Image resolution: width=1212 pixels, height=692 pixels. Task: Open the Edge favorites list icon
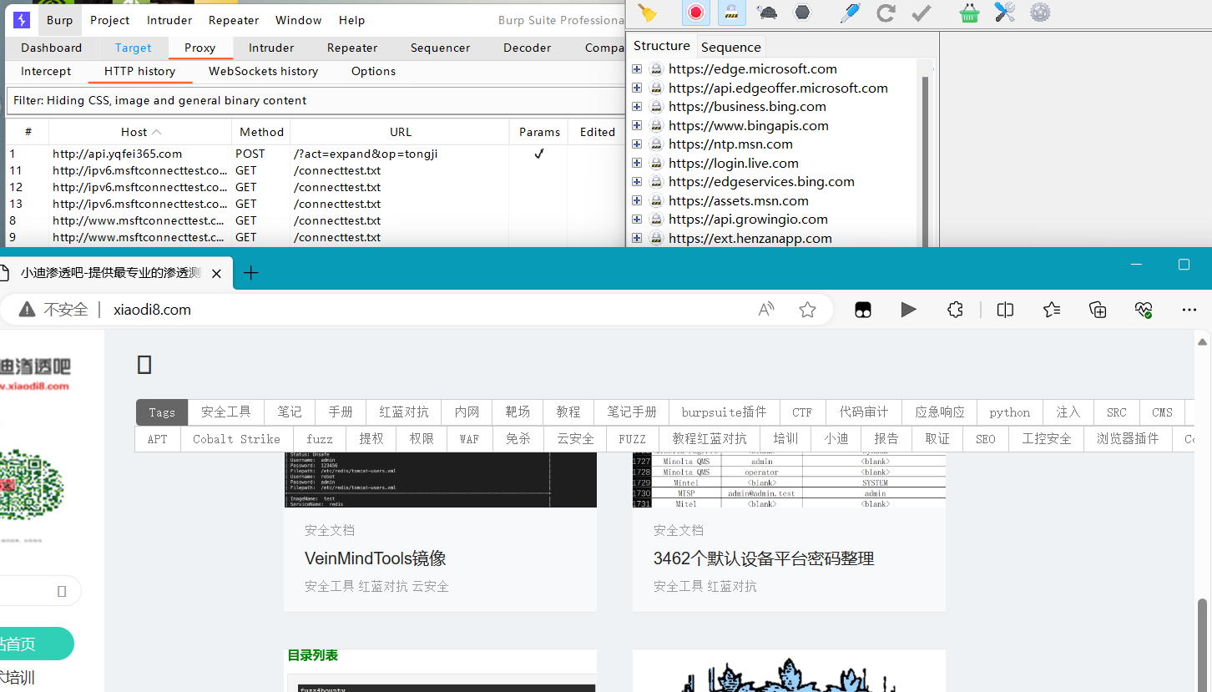(x=1052, y=310)
